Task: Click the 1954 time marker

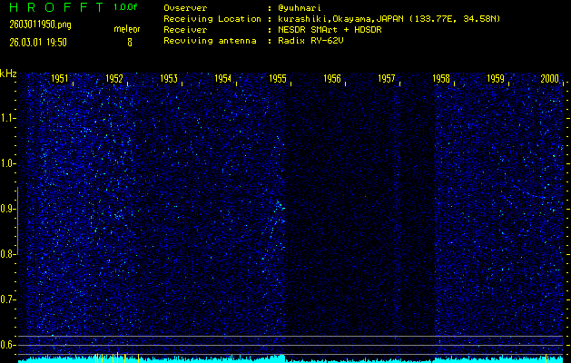Action: pos(223,79)
